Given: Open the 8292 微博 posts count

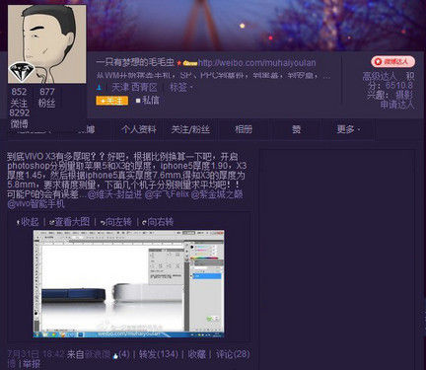Looking at the screenshot, I should coord(19,118).
